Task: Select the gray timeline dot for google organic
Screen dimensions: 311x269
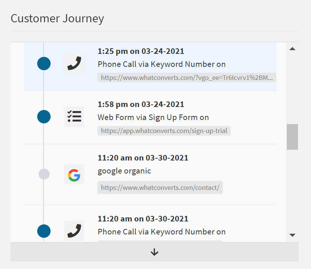Action: 44,174
